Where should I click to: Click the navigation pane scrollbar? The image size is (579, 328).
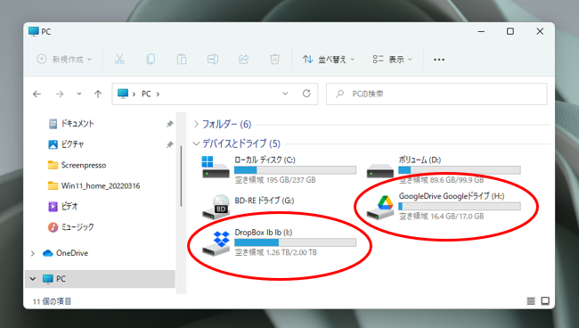[x=181, y=176]
